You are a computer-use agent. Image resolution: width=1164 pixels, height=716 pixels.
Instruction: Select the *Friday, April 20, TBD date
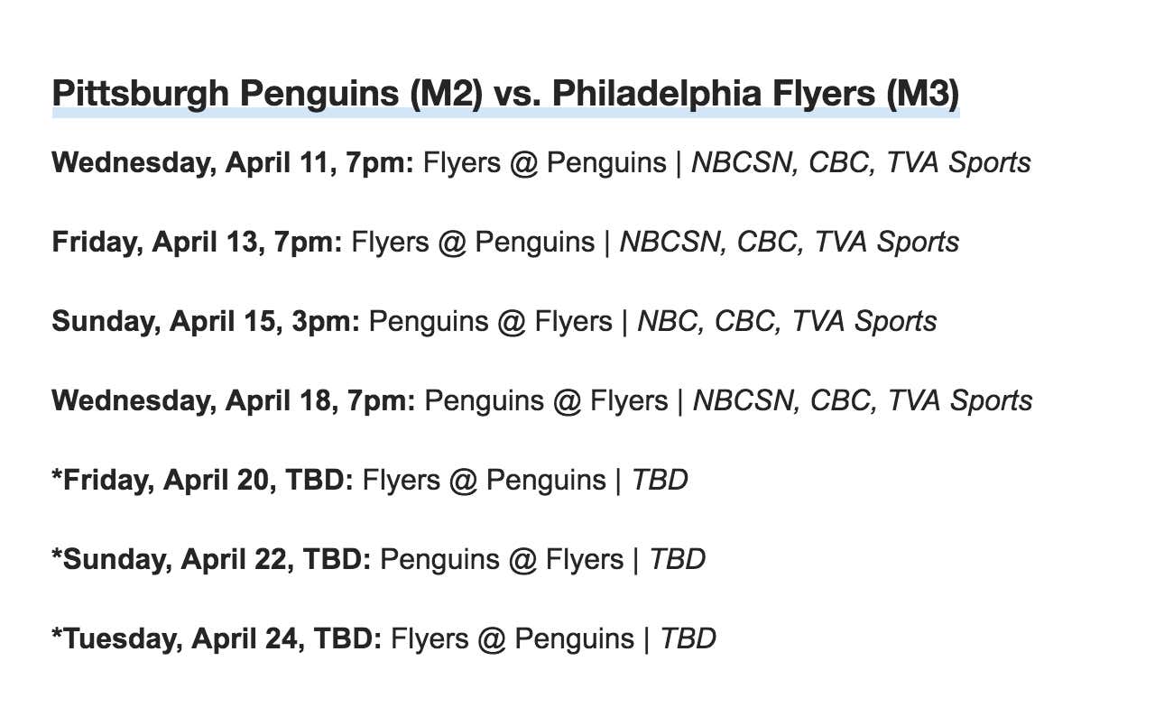pos(203,481)
